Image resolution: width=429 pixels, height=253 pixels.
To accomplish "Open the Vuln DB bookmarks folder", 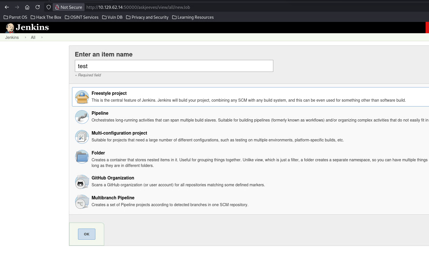I will pyautogui.click(x=112, y=17).
